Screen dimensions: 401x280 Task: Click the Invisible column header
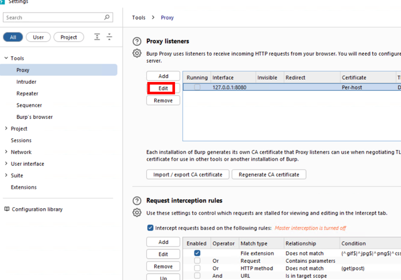coord(270,77)
